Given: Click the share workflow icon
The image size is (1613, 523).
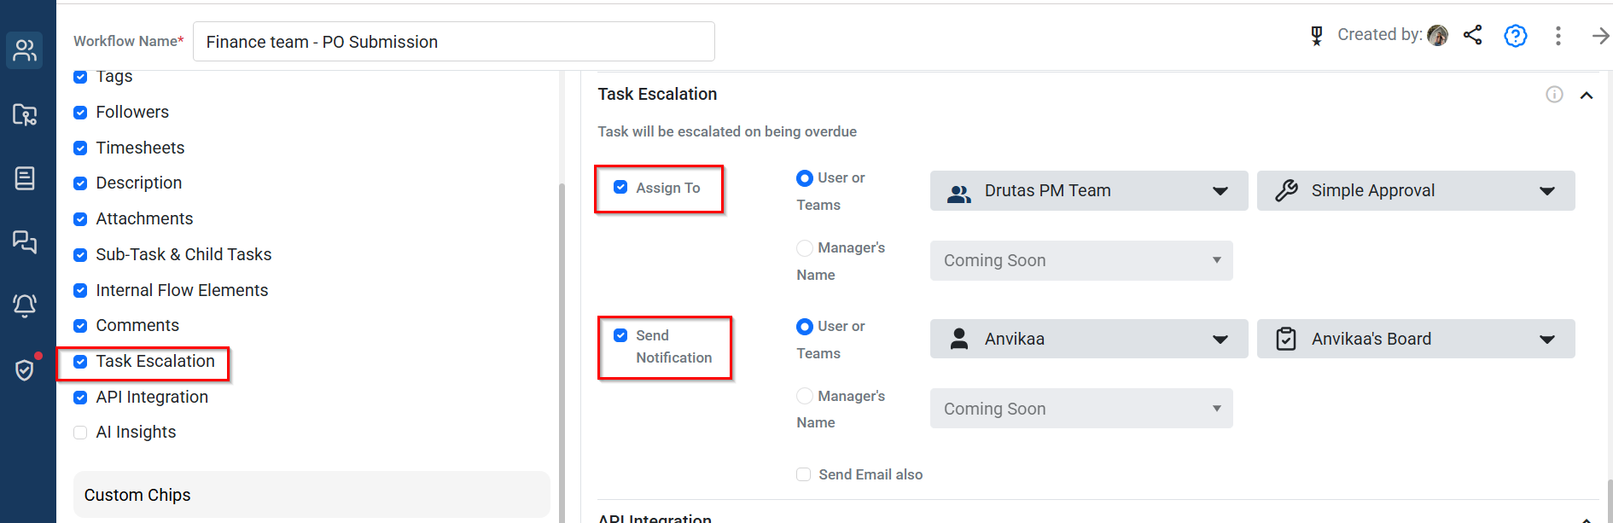Looking at the screenshot, I should click(1472, 35).
